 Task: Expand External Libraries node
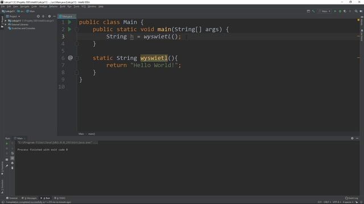tap(6, 24)
